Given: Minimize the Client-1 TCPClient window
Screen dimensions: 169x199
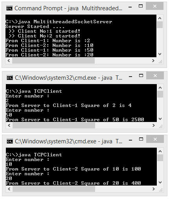Looking at the screenshot, I should [x=130, y=77].
